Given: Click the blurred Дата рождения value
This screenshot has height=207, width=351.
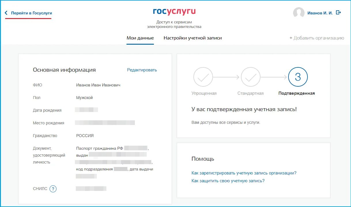Looking at the screenshot, I should pyautogui.click(x=86, y=109).
